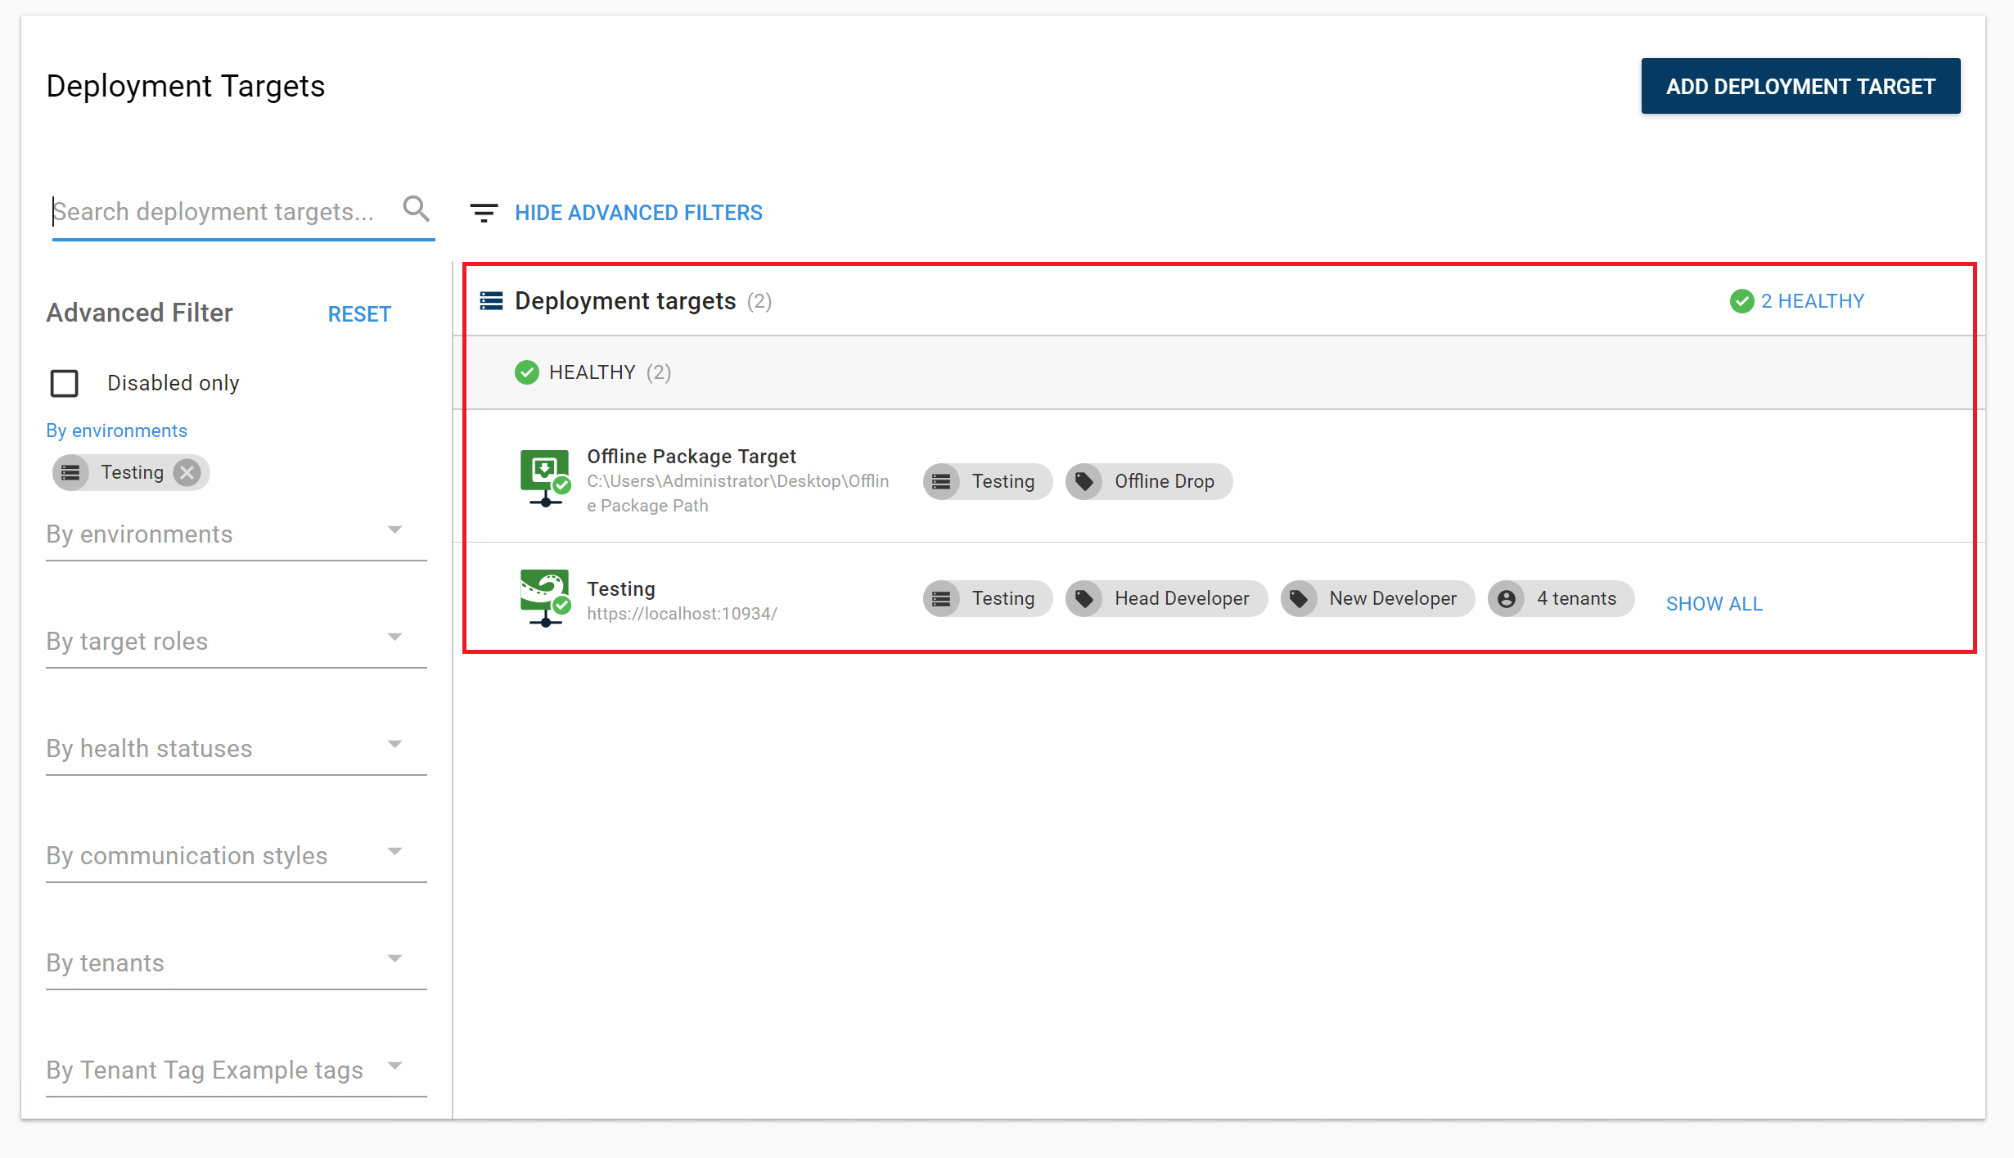Collapse the HEALTHY group header
2014x1158 pixels.
(592, 372)
